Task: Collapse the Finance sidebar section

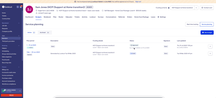Action: click(x=19, y=67)
